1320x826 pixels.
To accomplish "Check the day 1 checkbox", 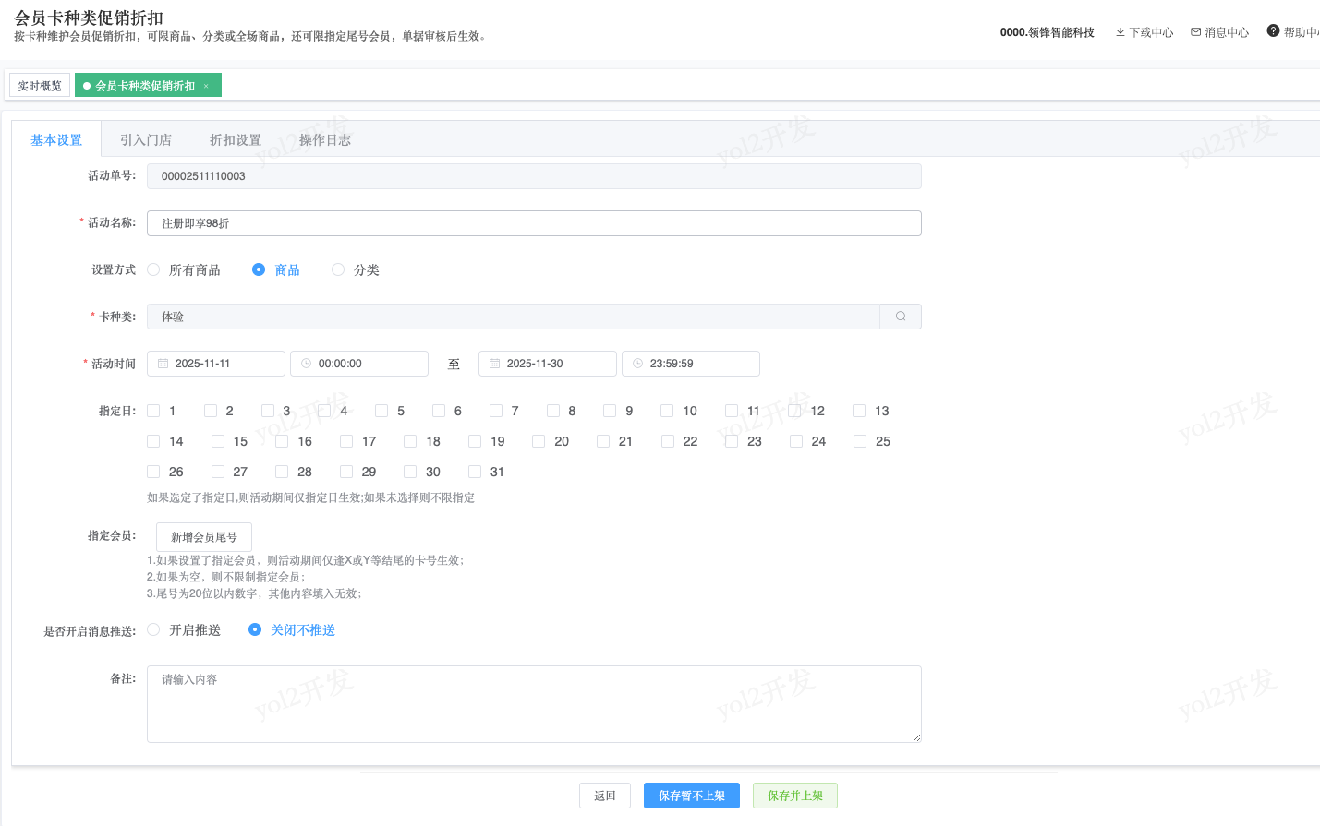I will (153, 411).
